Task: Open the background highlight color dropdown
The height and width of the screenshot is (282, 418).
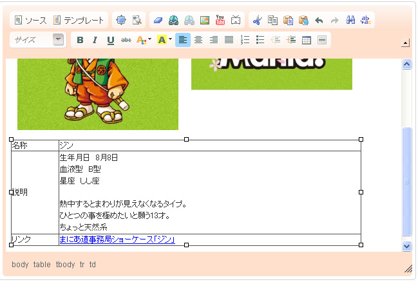Action: tap(164, 40)
